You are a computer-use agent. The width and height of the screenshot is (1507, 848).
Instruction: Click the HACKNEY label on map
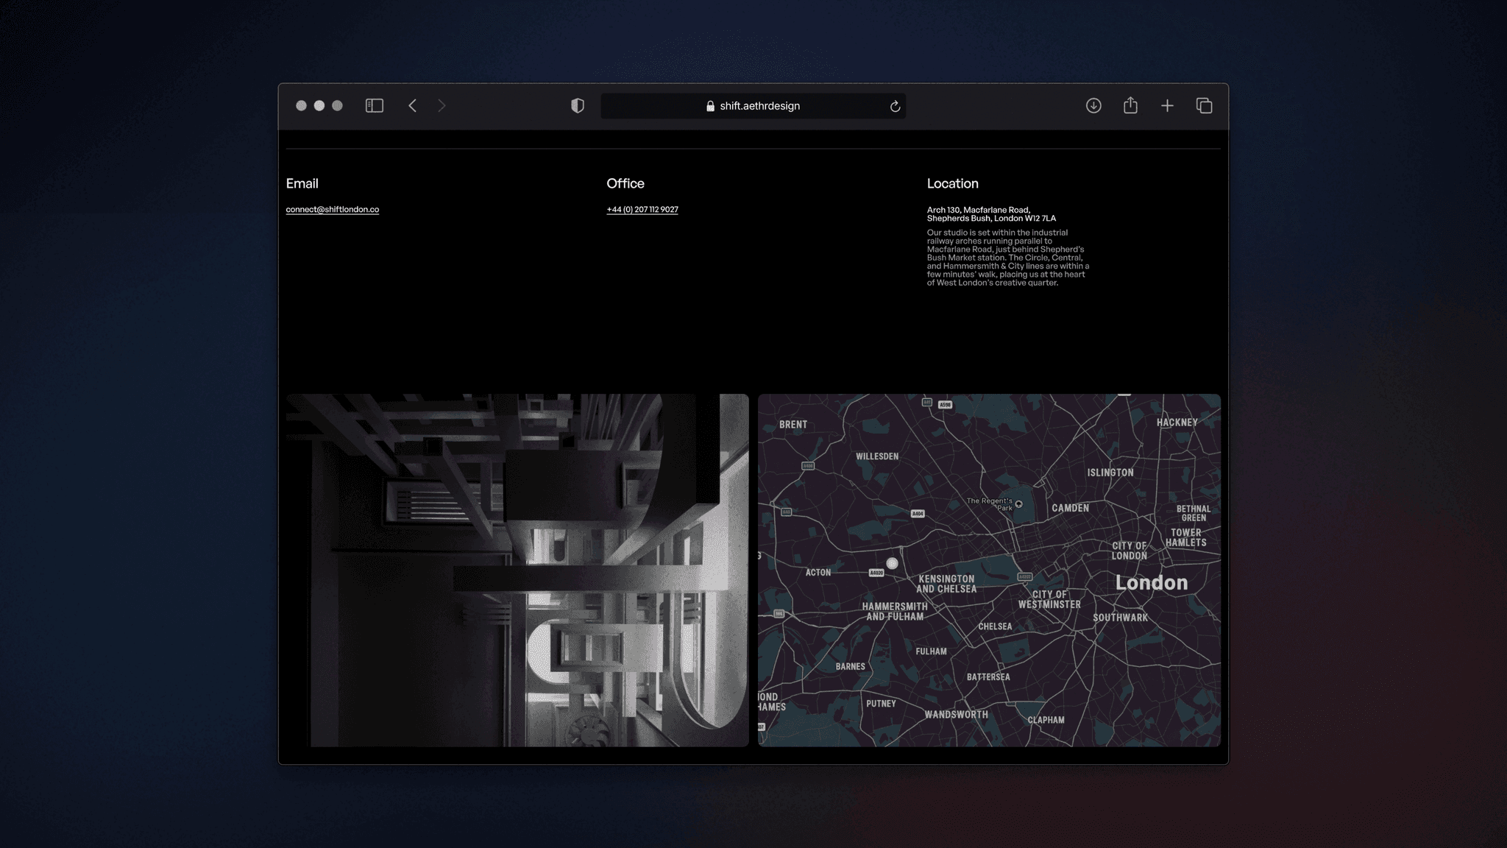pyautogui.click(x=1177, y=423)
